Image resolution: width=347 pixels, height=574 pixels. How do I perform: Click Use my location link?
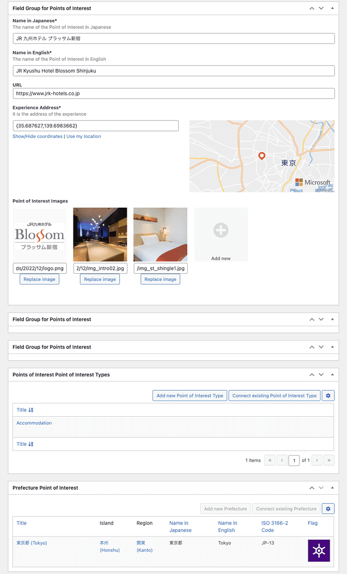tap(84, 136)
